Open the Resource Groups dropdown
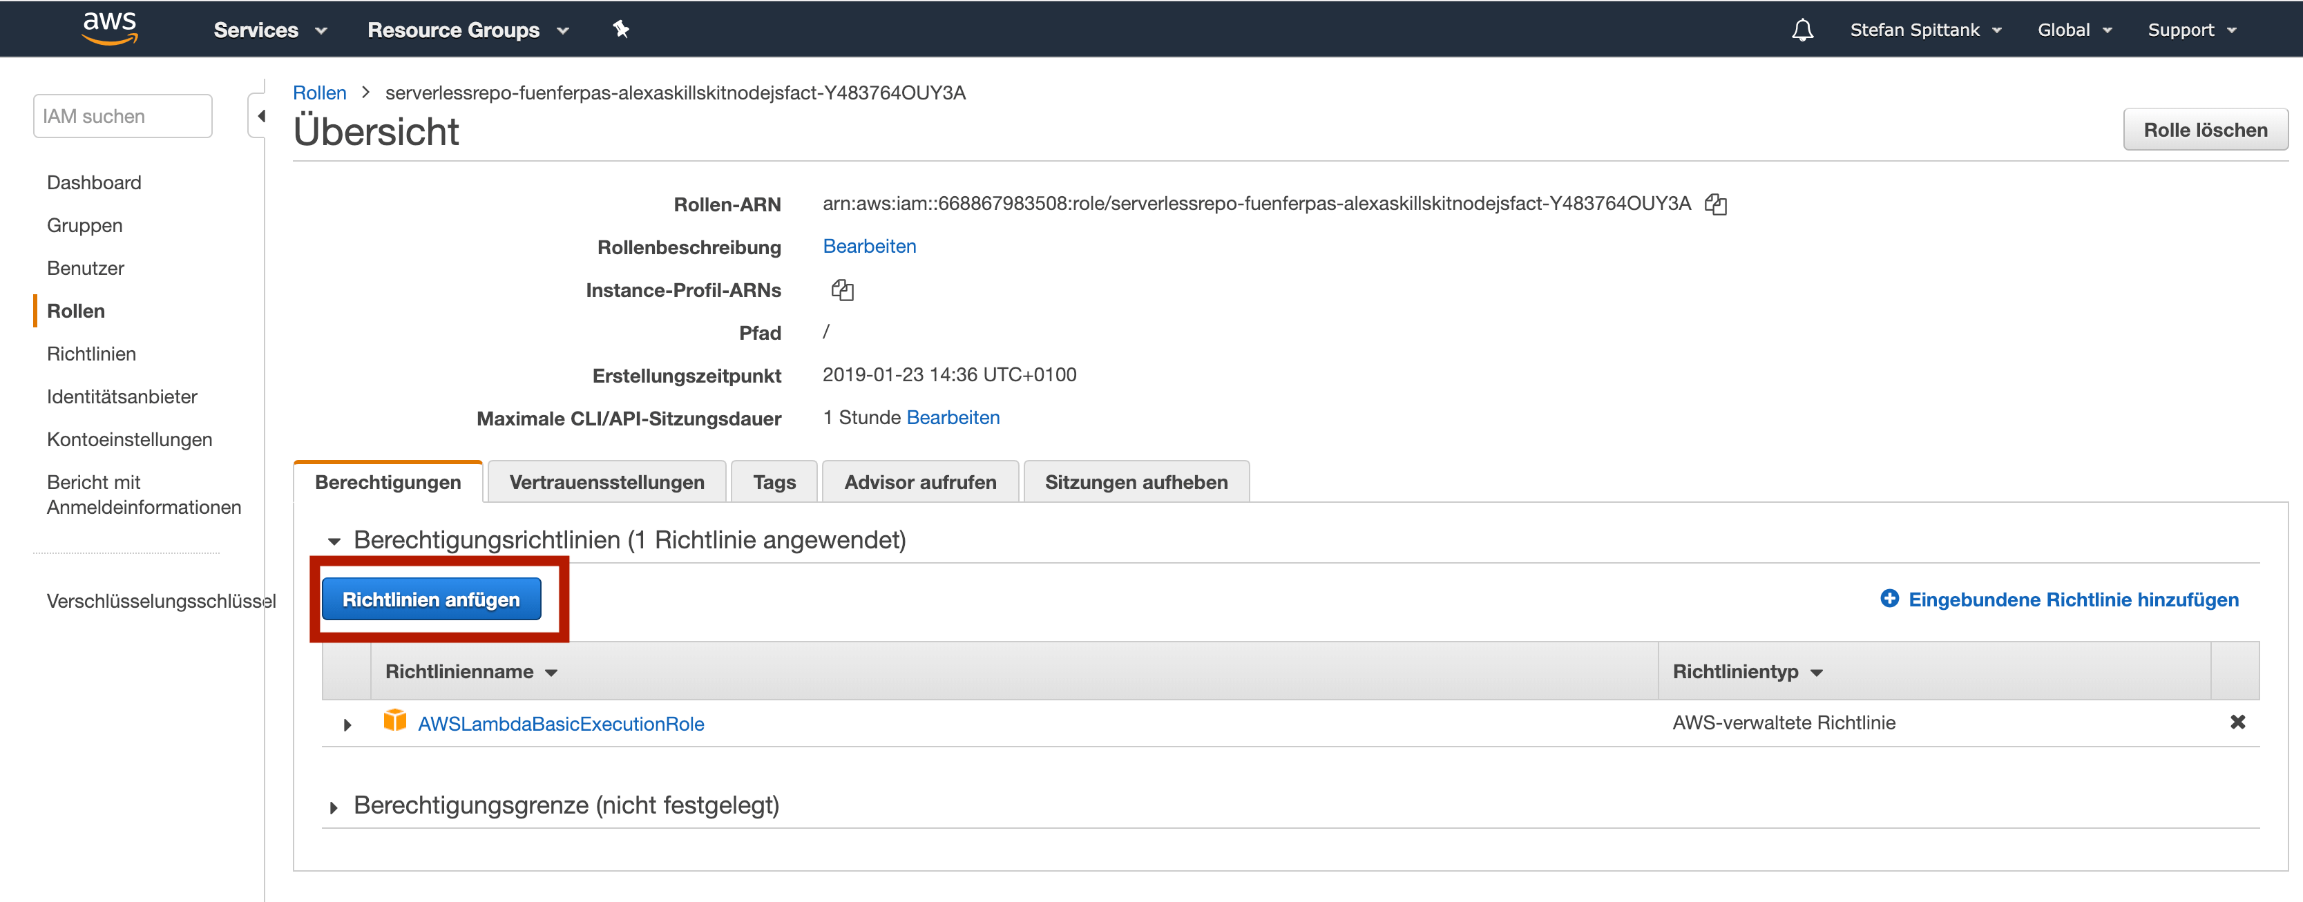Viewport: 2303px width, 902px height. pos(467,30)
